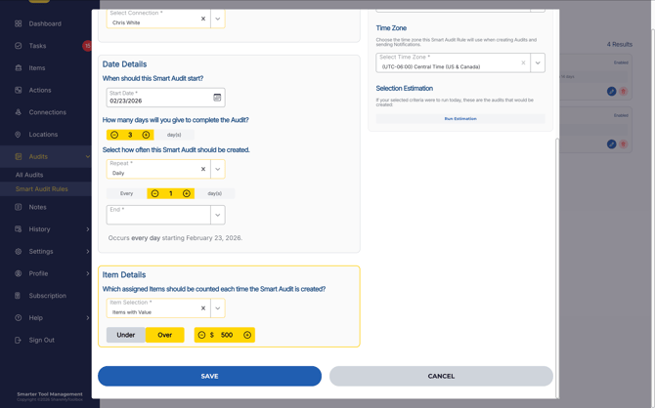Increase the Every day(s) interval
Image resolution: width=655 pixels, height=408 pixels.
pos(187,193)
